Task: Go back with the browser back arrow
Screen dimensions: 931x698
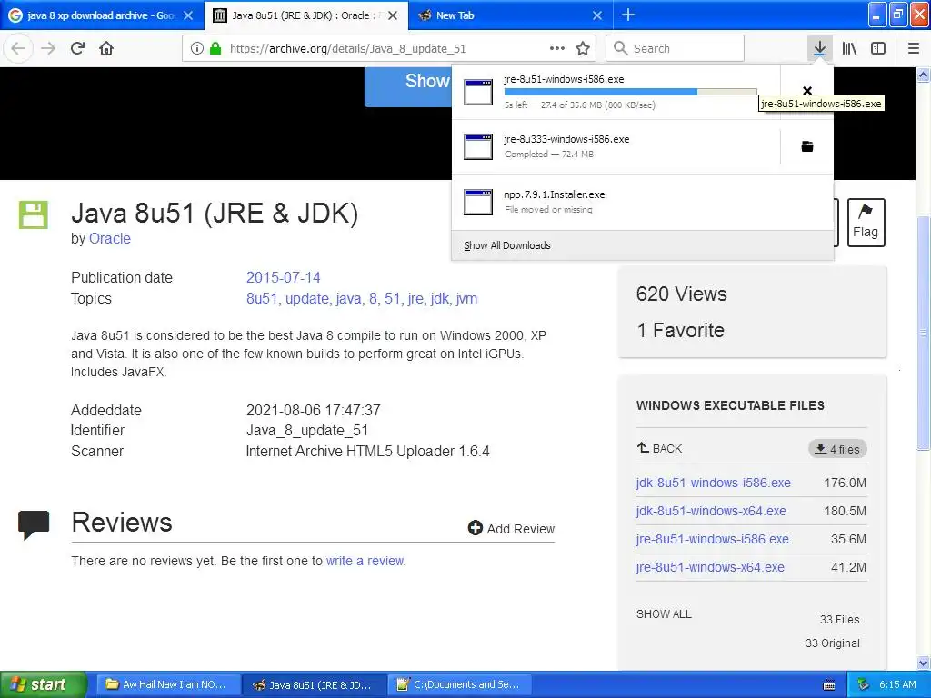Action: (18, 49)
